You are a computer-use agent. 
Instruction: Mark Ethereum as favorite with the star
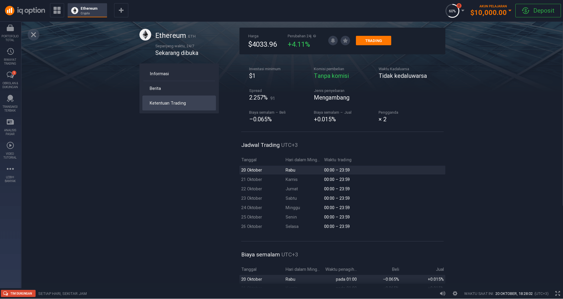pos(345,41)
